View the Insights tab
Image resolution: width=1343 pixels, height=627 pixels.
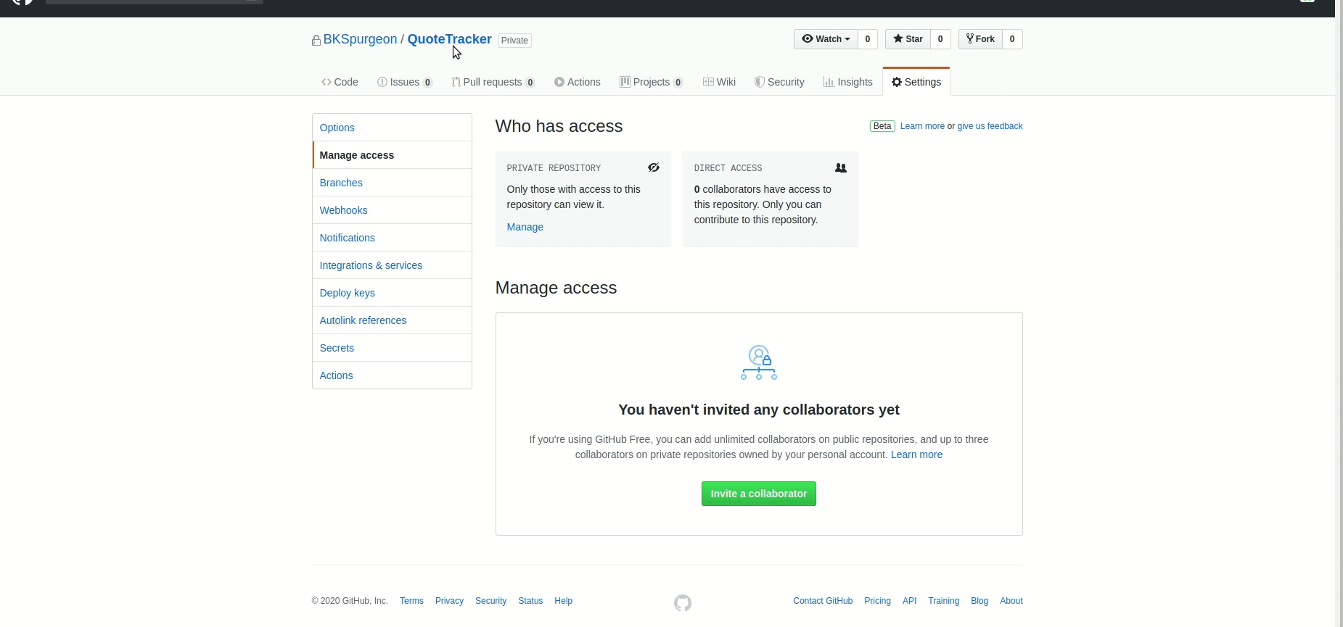point(847,82)
